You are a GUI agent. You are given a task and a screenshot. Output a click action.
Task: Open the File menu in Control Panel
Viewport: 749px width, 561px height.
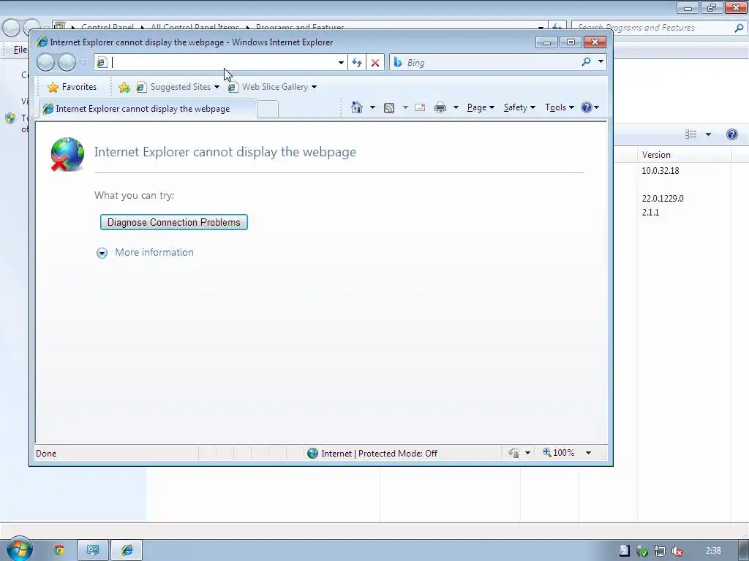tap(20, 50)
